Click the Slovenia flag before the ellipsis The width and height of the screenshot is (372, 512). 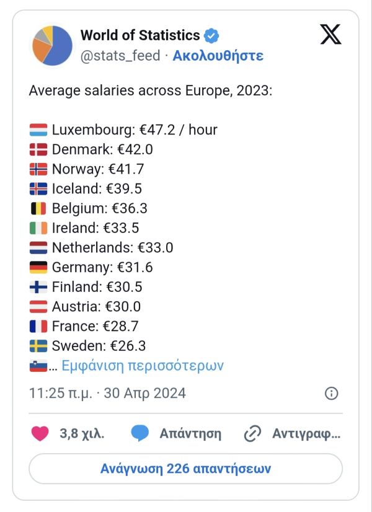tap(38, 366)
